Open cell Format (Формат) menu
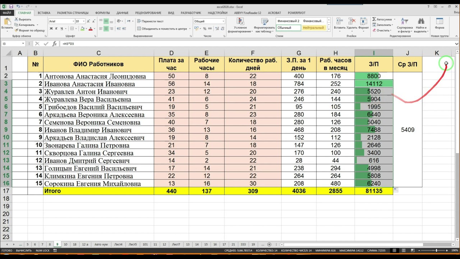The width and height of the screenshot is (460, 259). pyautogui.click(x=363, y=24)
